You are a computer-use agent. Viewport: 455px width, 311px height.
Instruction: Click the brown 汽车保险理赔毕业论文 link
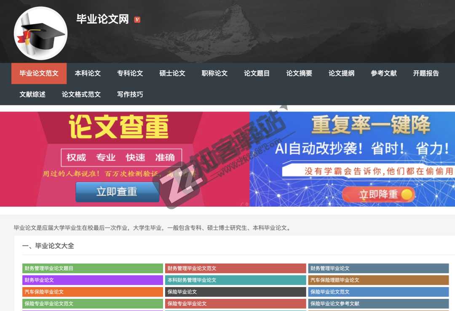pos(378,280)
